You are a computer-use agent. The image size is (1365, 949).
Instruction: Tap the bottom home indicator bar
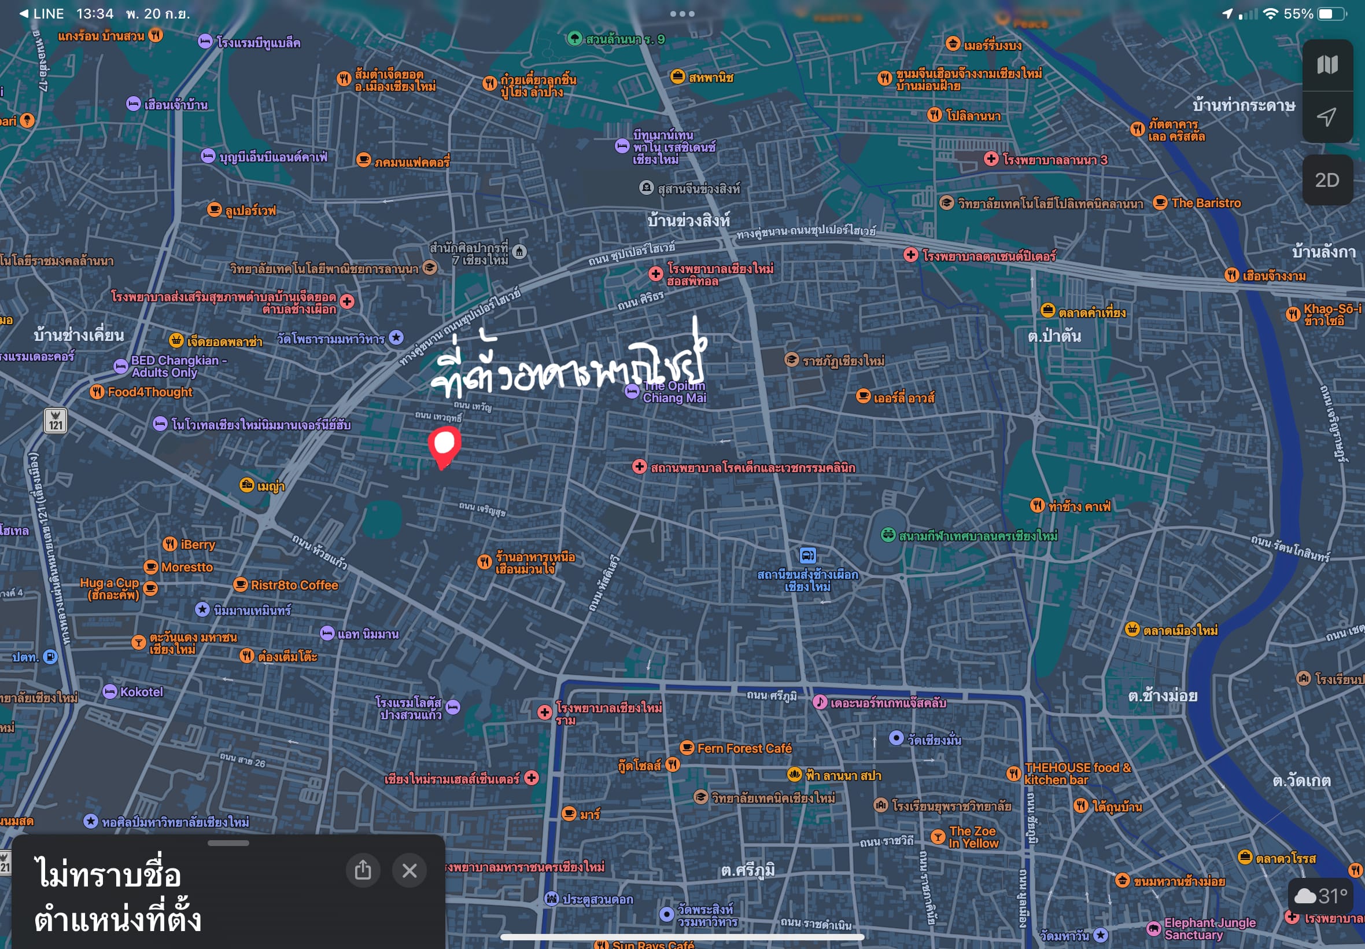[682, 937]
